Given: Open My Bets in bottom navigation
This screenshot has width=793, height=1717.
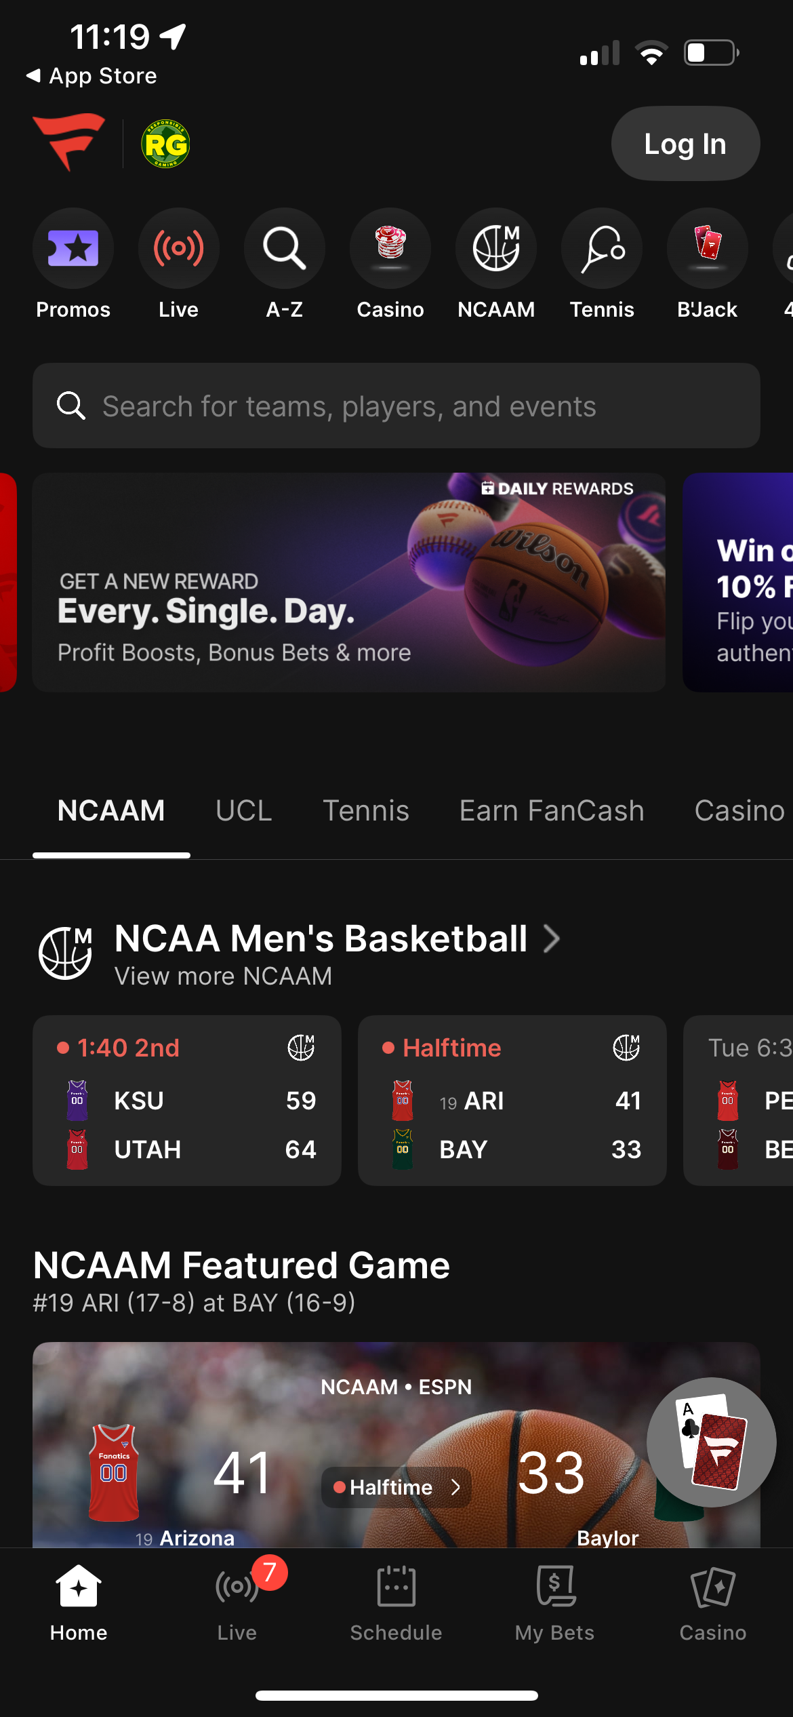Looking at the screenshot, I should [x=554, y=1604].
